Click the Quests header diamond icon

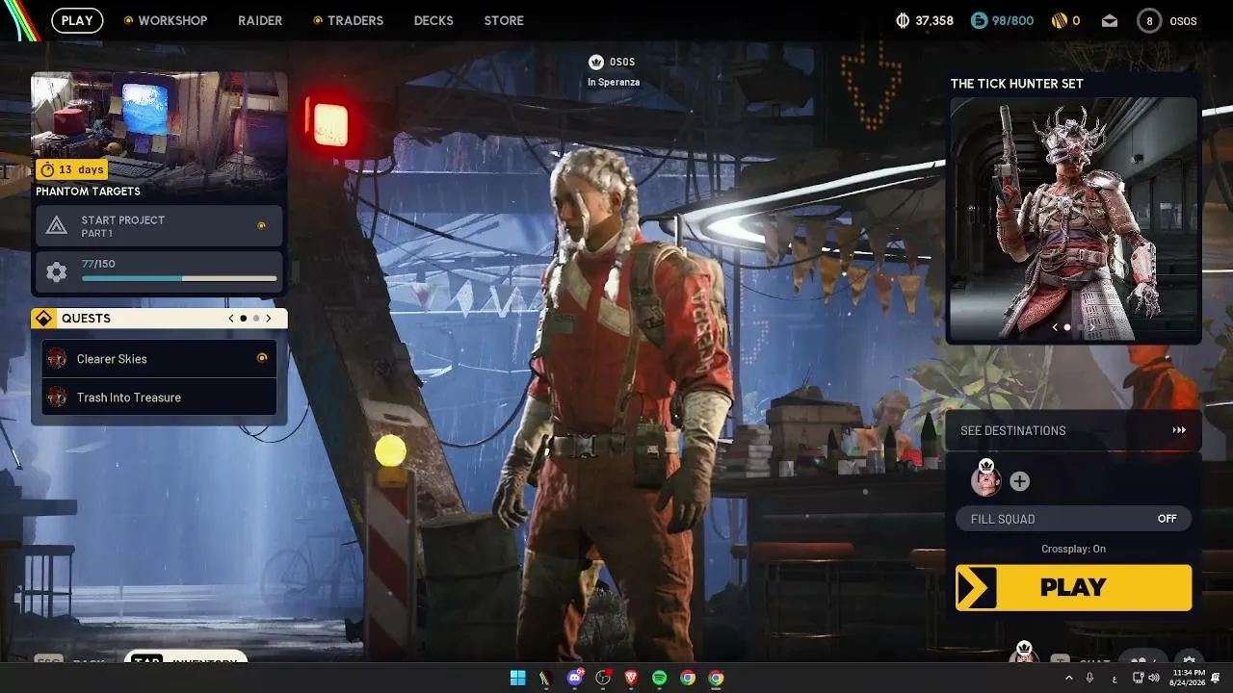(43, 319)
